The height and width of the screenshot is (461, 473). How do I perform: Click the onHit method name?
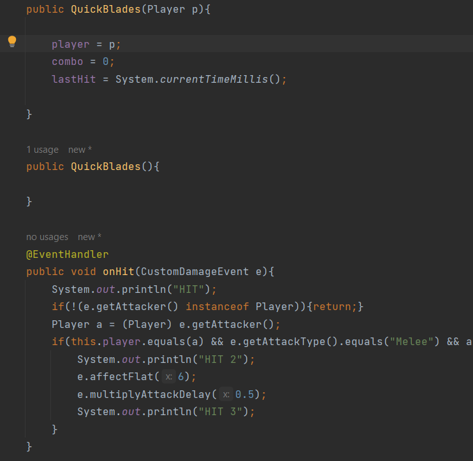click(x=119, y=272)
